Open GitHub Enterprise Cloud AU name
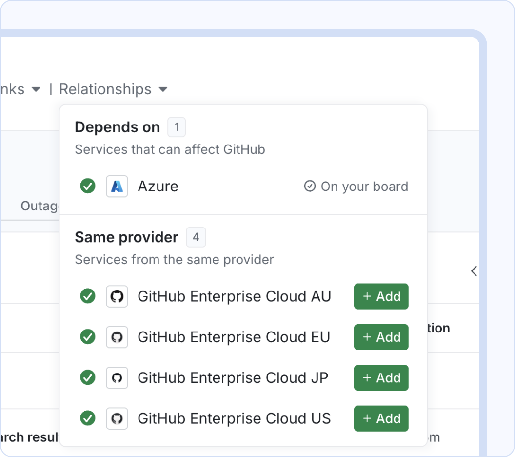Screen dimensions: 515x457 (x=234, y=296)
